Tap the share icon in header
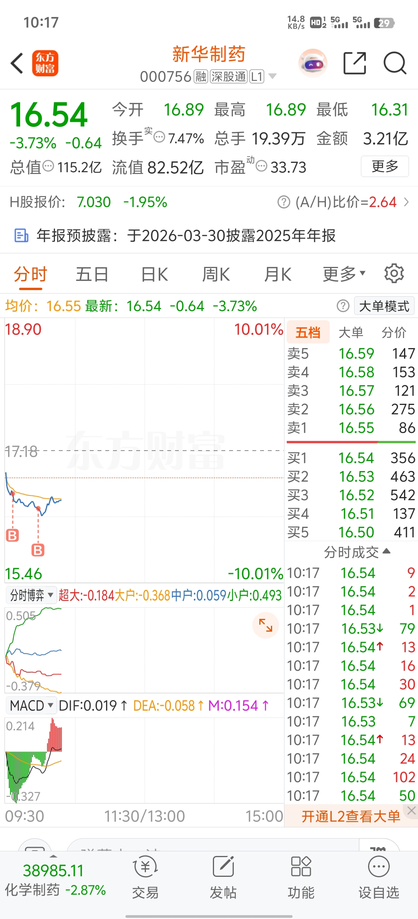 355,63
